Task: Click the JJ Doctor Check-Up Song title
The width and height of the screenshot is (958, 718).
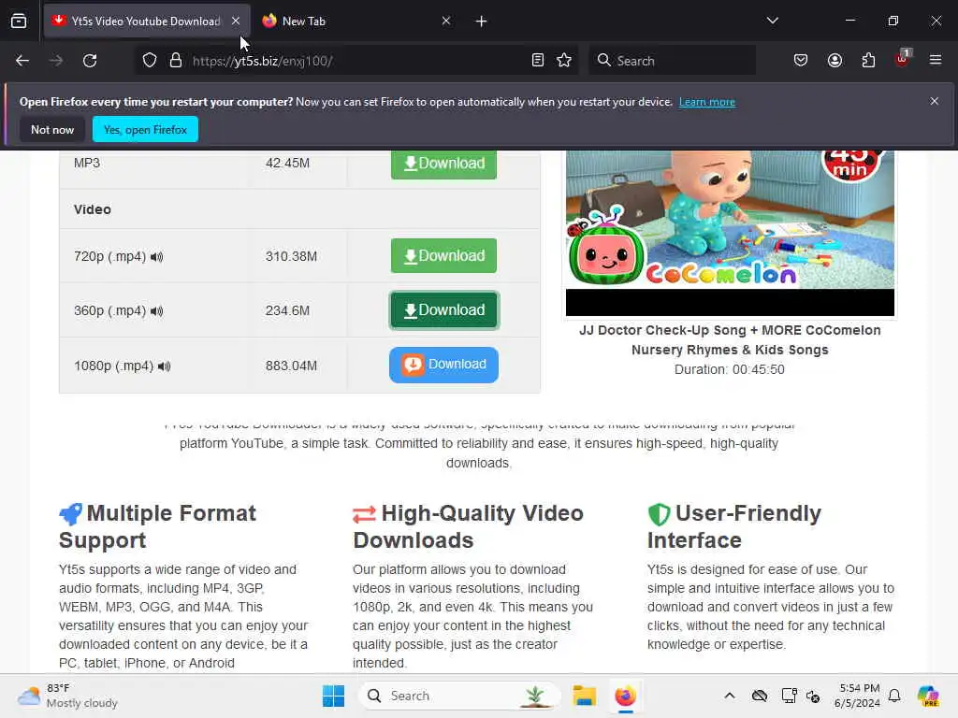Action: [x=730, y=340]
